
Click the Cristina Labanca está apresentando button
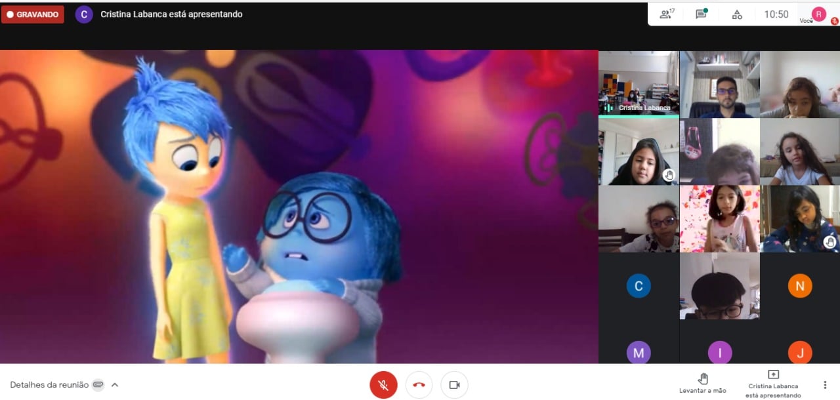point(773,384)
